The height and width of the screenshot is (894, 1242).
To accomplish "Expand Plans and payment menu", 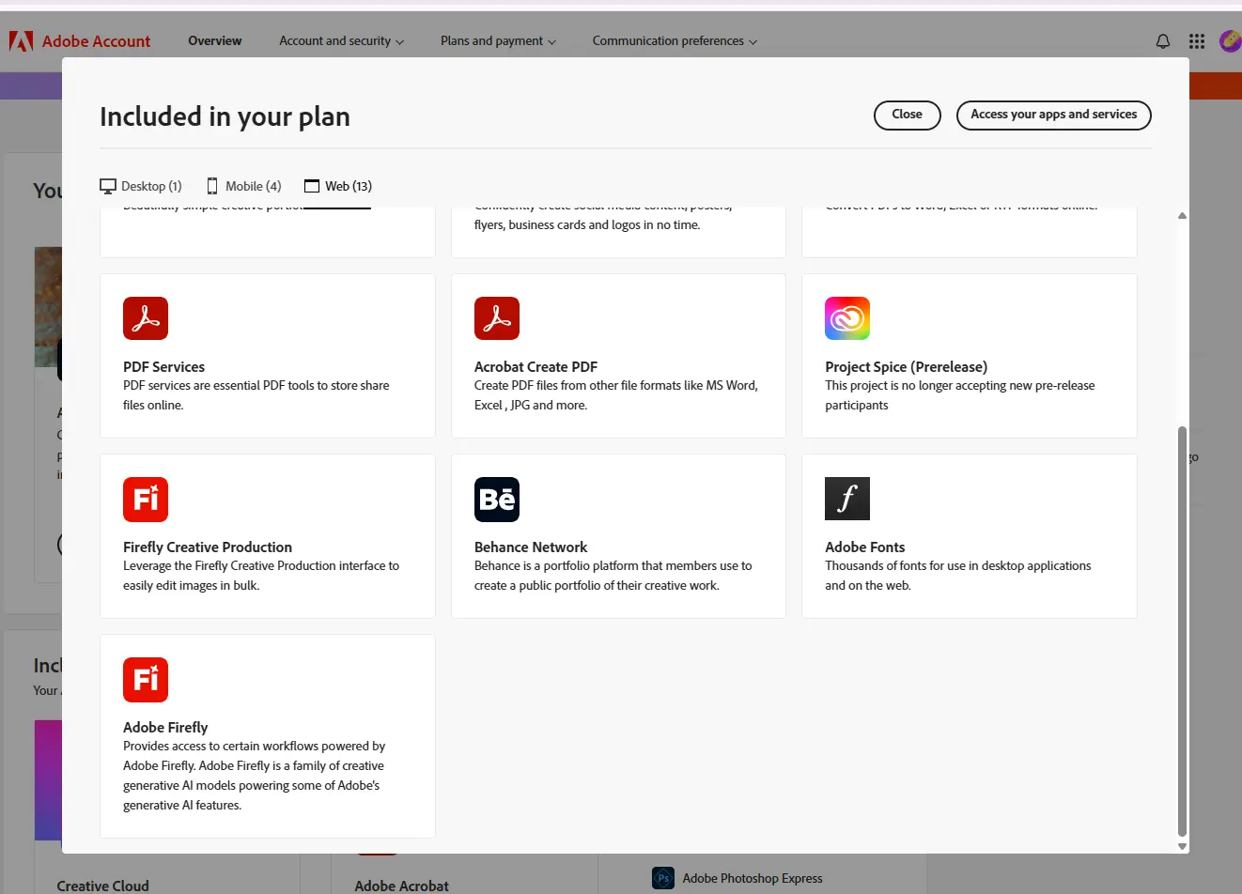I will (x=499, y=41).
